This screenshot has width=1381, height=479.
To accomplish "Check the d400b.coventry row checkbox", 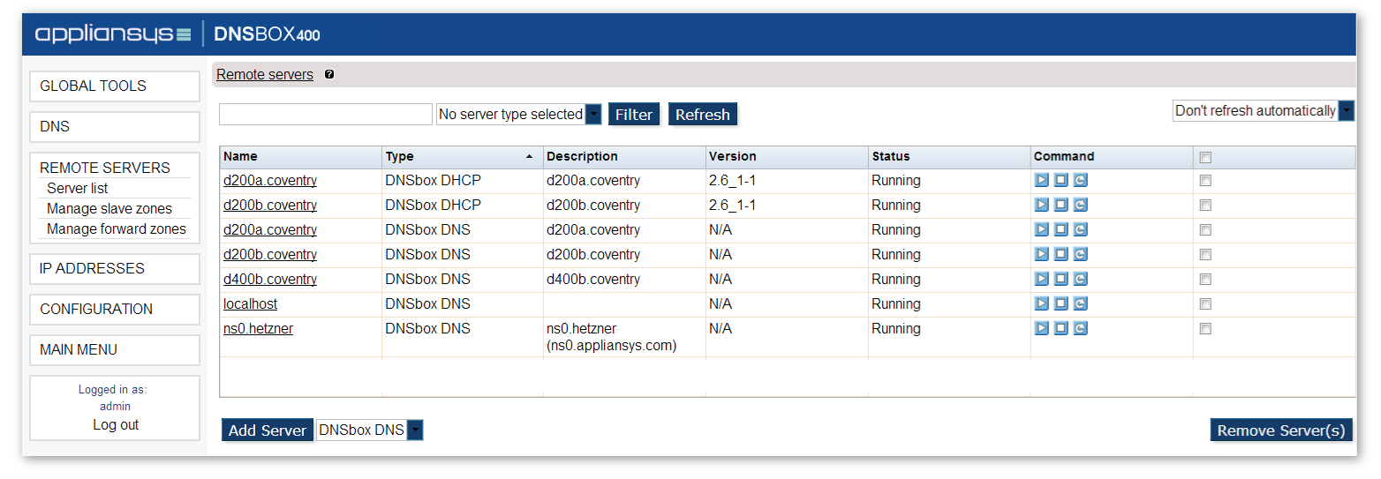I will 1205,279.
